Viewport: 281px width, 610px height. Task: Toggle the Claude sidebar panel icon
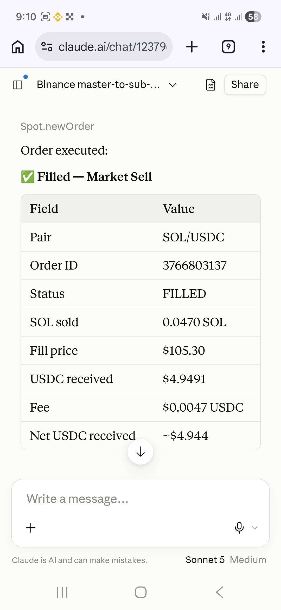(x=18, y=85)
